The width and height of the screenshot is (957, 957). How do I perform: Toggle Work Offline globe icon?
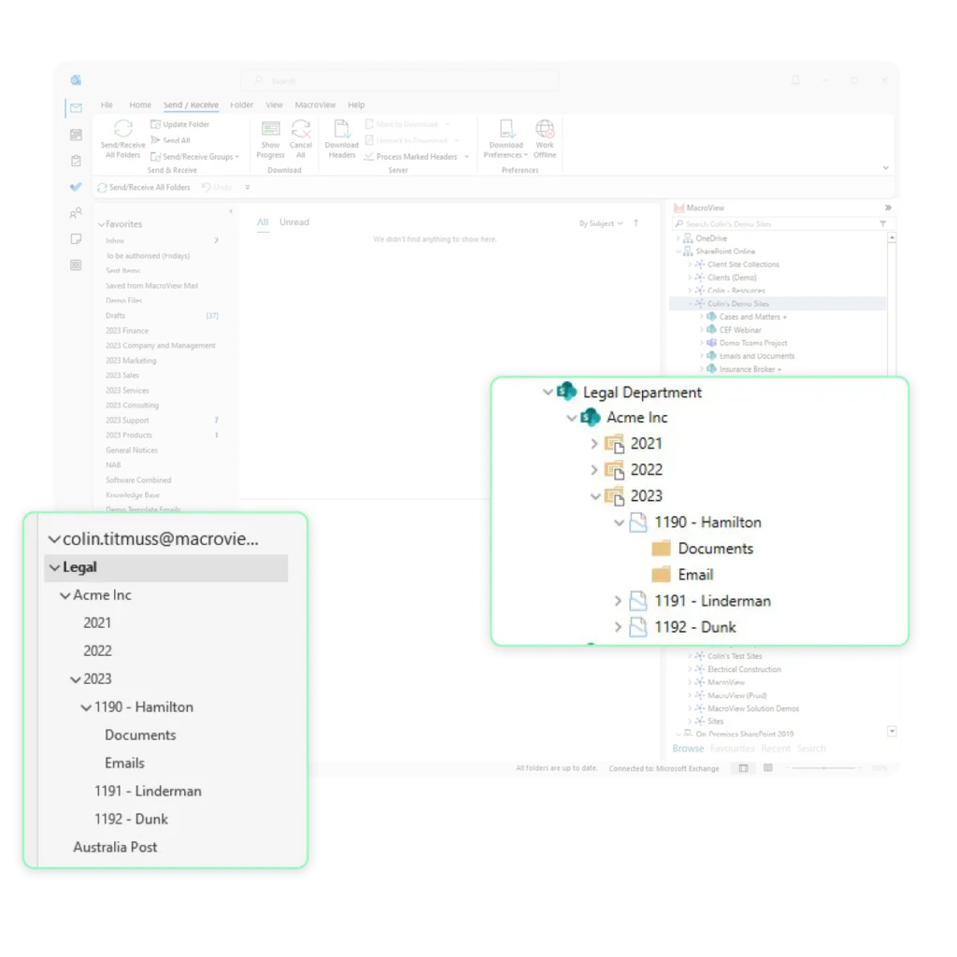pos(545,129)
